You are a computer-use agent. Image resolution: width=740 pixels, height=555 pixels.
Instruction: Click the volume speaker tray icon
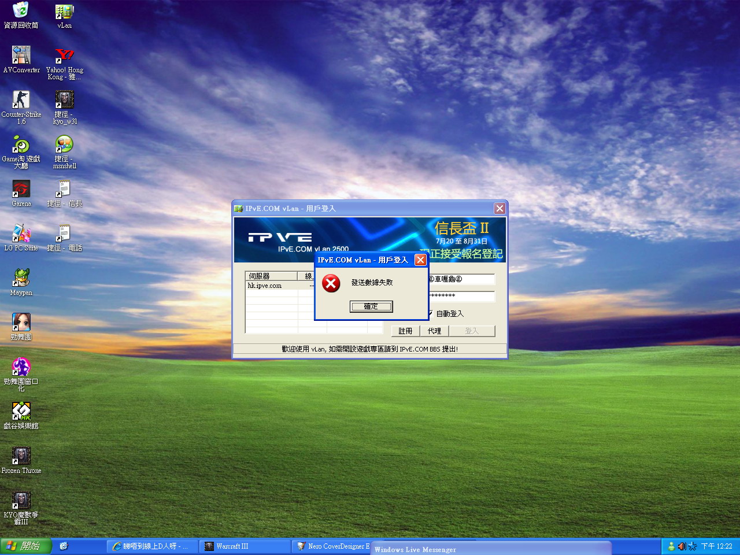682,546
